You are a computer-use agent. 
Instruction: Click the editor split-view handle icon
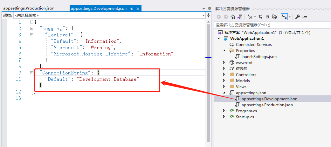tap(208, 15)
